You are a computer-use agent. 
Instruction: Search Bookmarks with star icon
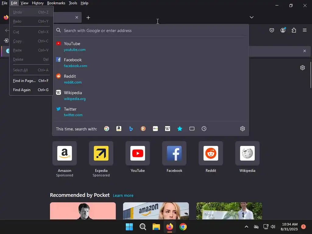tap(180, 129)
